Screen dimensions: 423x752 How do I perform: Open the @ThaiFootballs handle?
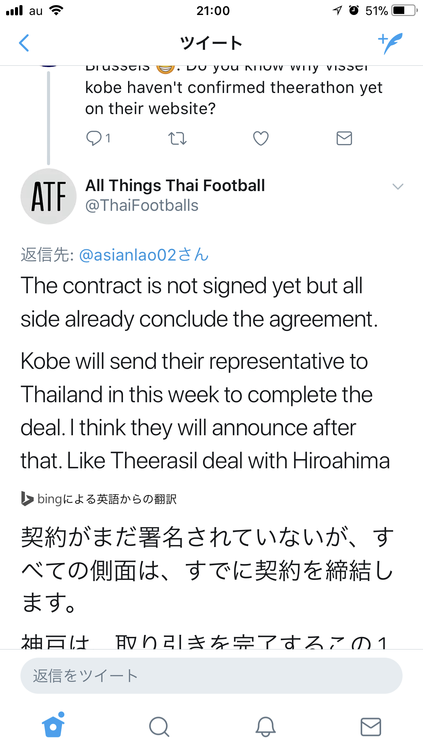[x=142, y=206]
